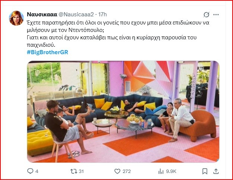Open the three-dot more options menu
This screenshot has width=233, height=180.
point(216,14)
